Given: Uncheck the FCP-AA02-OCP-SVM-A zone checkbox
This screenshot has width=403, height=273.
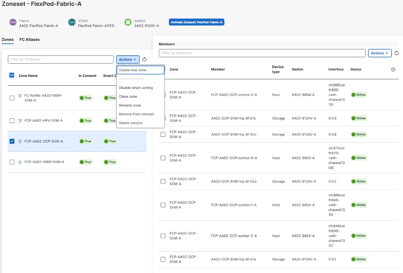Looking at the screenshot, I should (x=12, y=141).
